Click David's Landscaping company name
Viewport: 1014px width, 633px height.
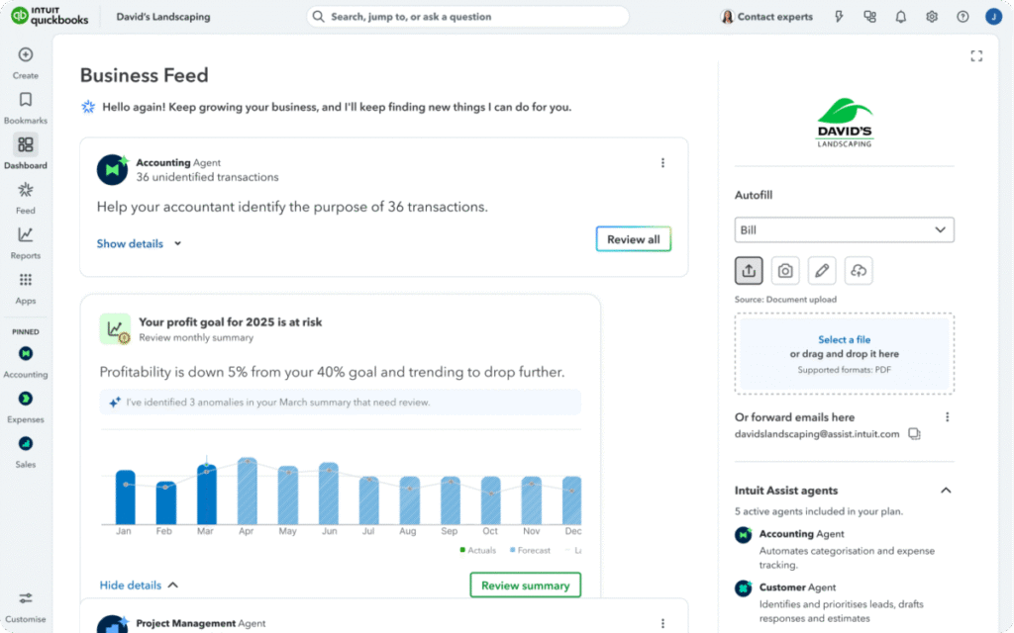click(x=163, y=17)
